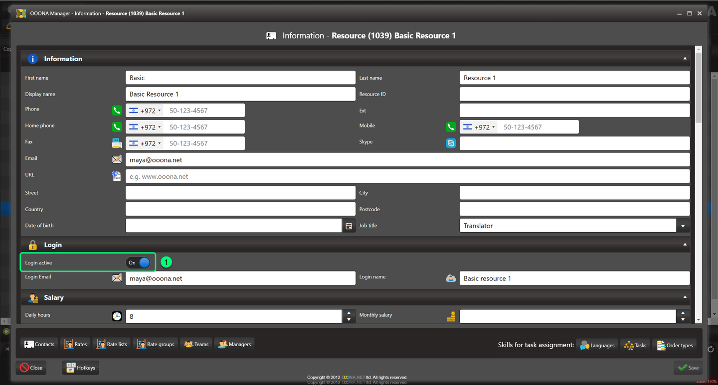Click the envelope icon beside Email field
The height and width of the screenshot is (385, 718).
coord(117,160)
